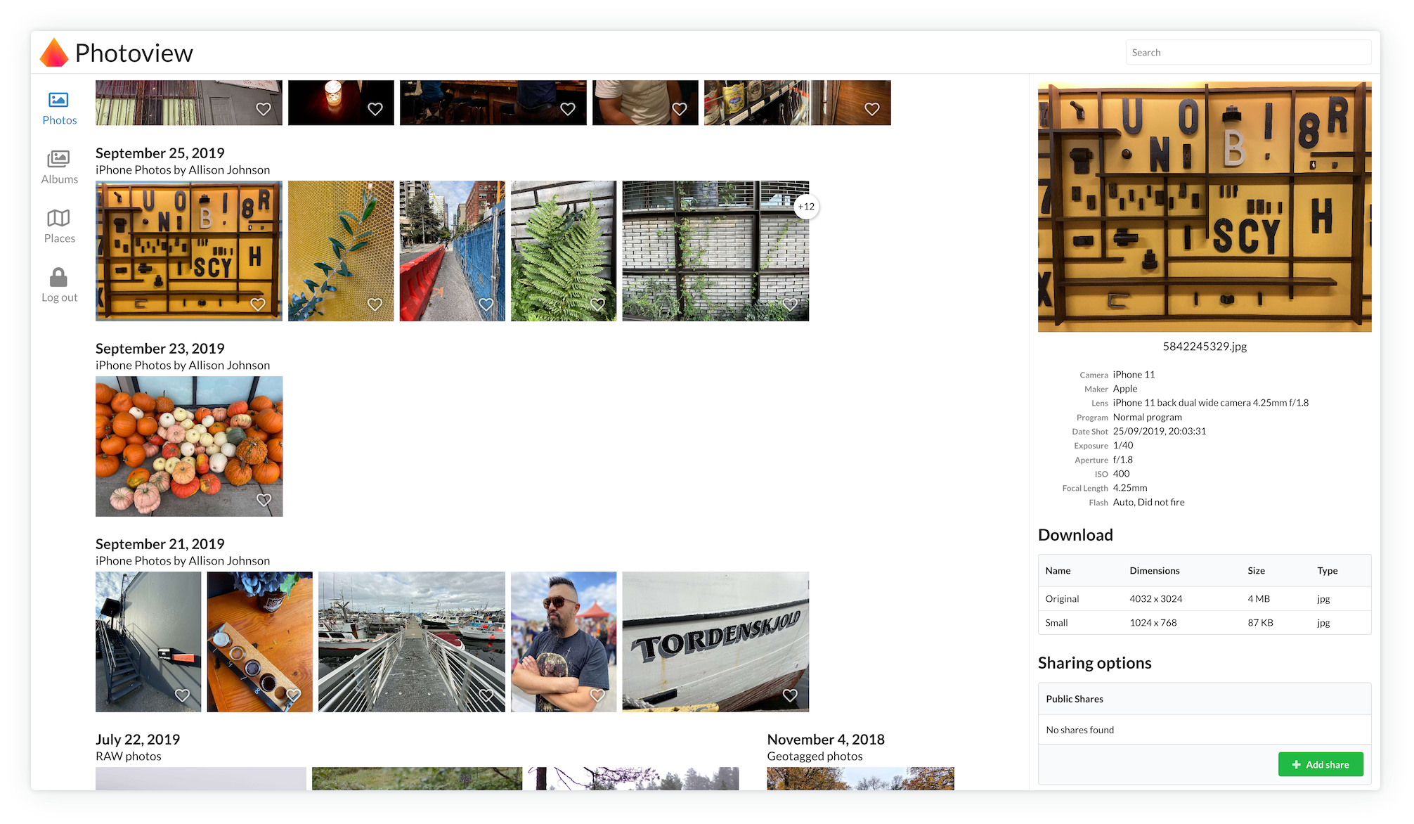Open the Photos section icon
Viewport: 1414px width, 824px height.
click(x=59, y=101)
